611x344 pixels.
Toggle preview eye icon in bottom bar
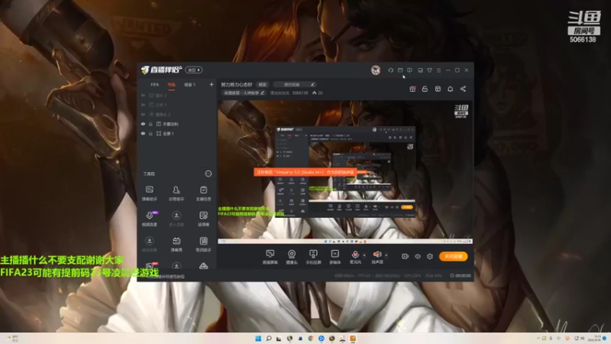click(x=418, y=256)
